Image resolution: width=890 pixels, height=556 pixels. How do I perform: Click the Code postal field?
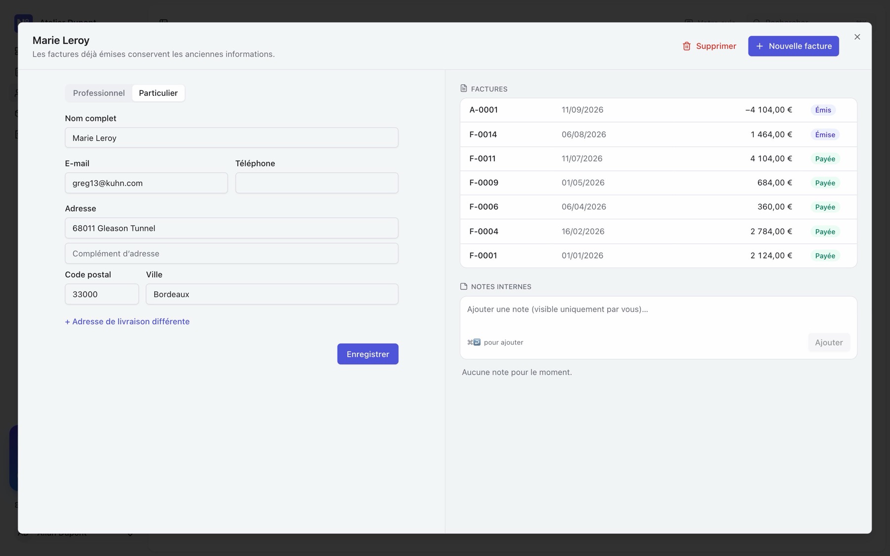coord(102,294)
